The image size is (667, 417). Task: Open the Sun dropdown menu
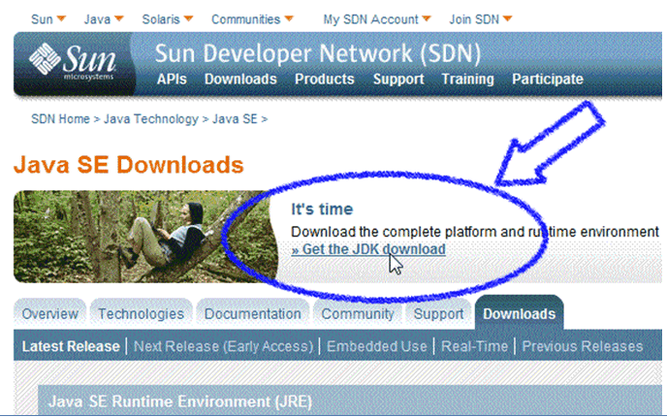(x=48, y=19)
